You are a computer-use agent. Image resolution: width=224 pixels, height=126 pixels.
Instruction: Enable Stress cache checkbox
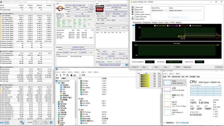pos(135,12)
